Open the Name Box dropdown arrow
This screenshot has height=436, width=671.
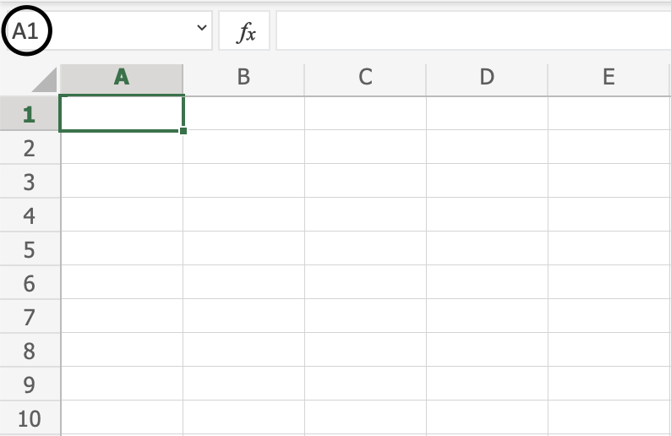201,29
